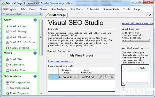Screen dimensions: 155x97
Task: Click the British flag language icon
Action: click(5, 9)
